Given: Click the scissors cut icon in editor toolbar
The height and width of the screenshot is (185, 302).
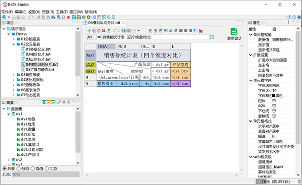Looking at the screenshot, I should point(89,31).
